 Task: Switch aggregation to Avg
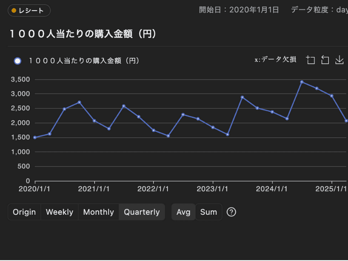tap(183, 212)
